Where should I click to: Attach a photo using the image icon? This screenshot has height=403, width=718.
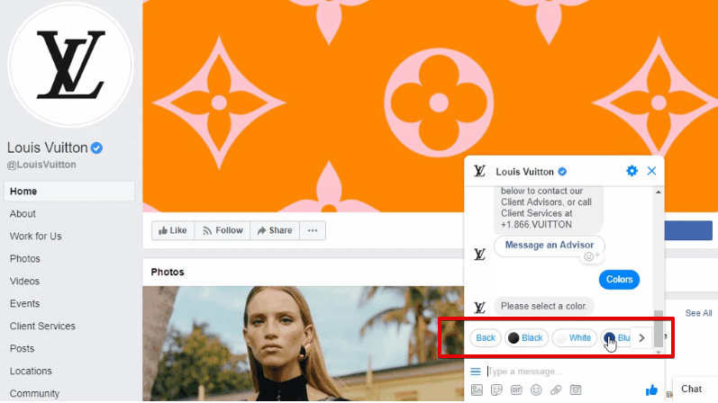click(477, 390)
